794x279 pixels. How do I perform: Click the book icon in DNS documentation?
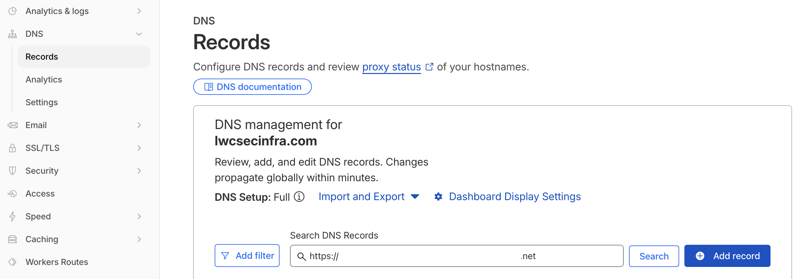[208, 87]
